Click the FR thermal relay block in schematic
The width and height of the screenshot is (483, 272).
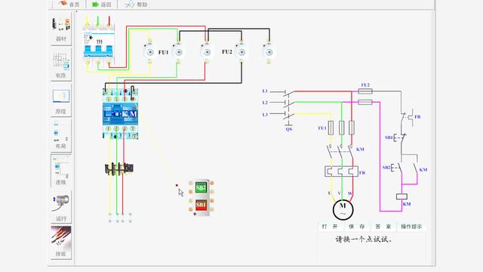(341, 172)
